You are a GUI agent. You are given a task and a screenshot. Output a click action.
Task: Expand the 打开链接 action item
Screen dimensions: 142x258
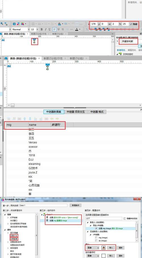[x=8, y=218]
